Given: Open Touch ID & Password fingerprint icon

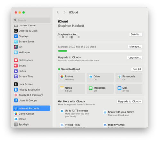Looking at the screenshot, I should pyautogui.click(x=16, y=95).
